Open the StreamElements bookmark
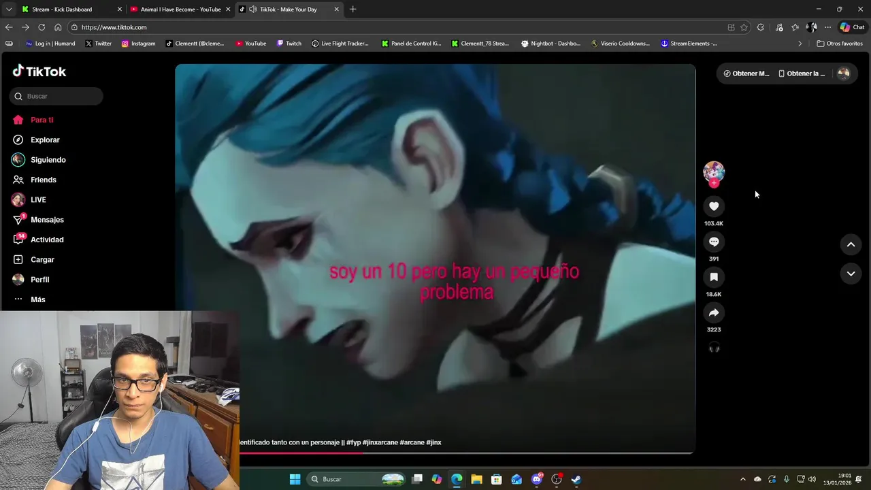871x490 pixels. point(689,44)
